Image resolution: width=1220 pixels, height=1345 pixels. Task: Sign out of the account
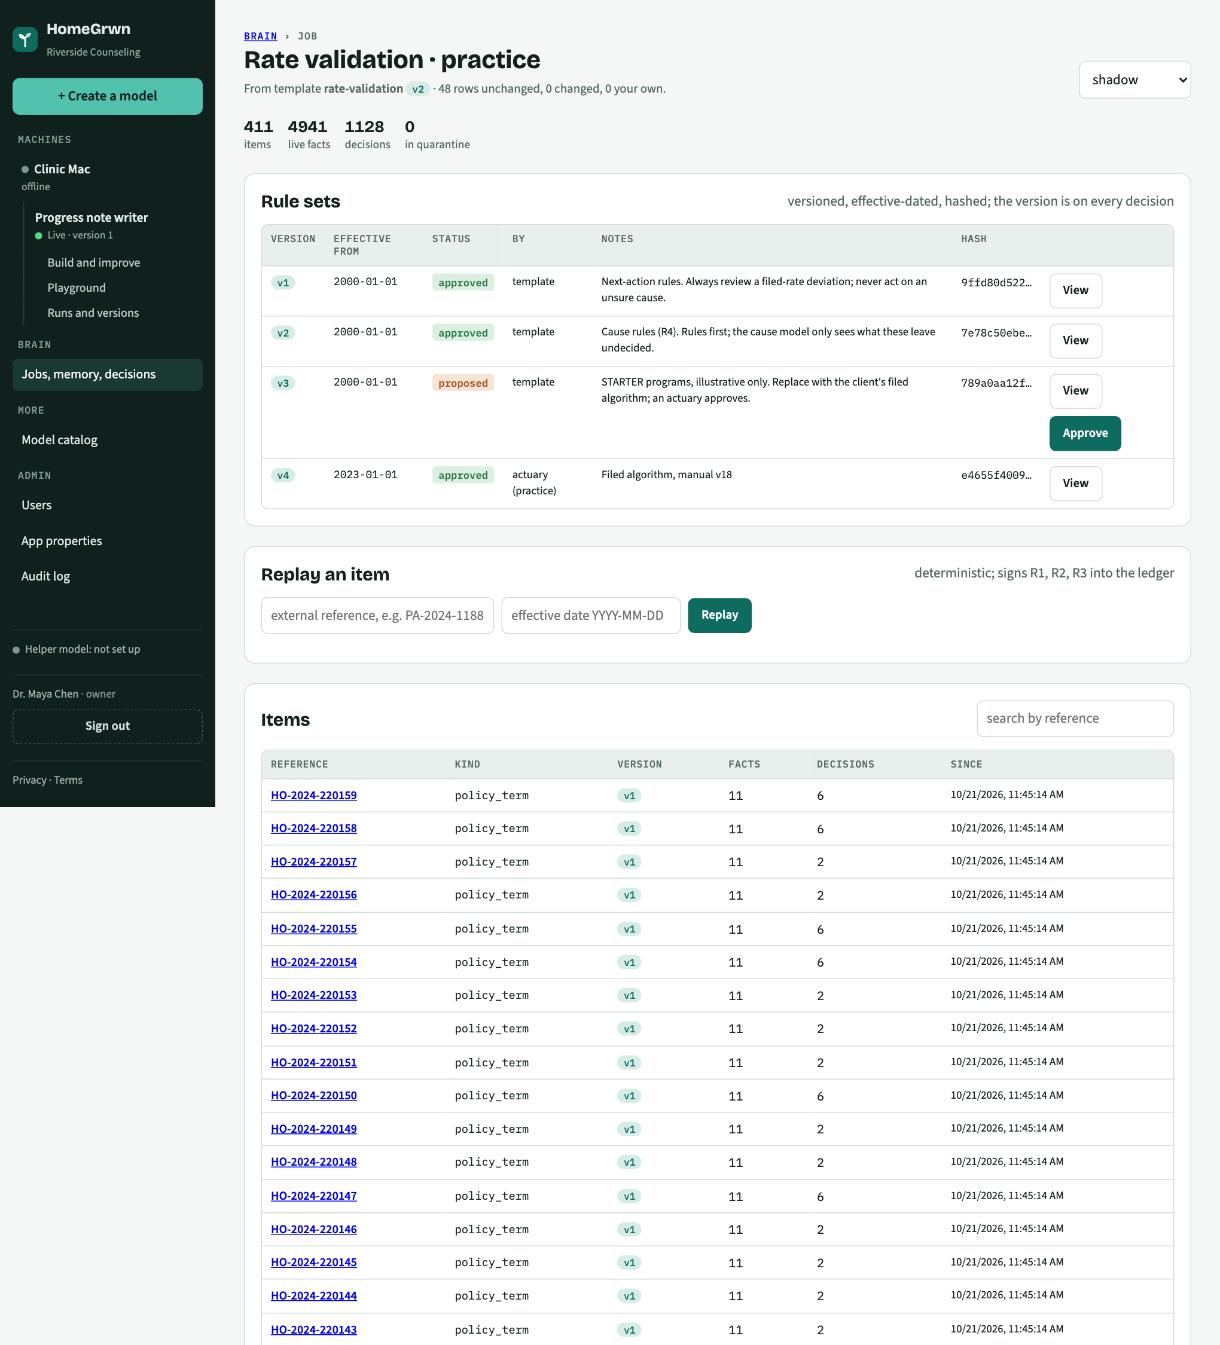(x=108, y=726)
